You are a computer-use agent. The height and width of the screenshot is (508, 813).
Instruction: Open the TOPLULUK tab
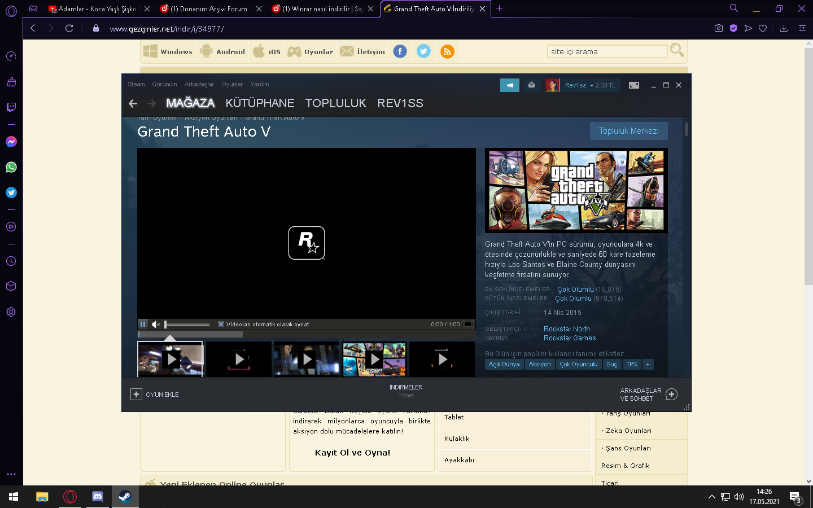(335, 103)
